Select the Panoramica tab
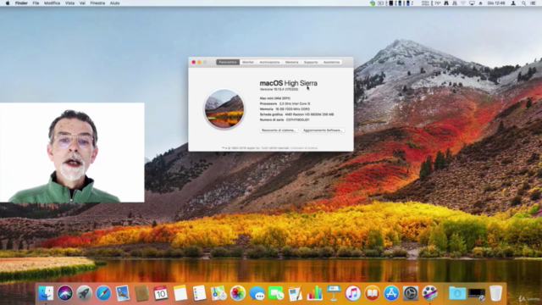 click(228, 62)
